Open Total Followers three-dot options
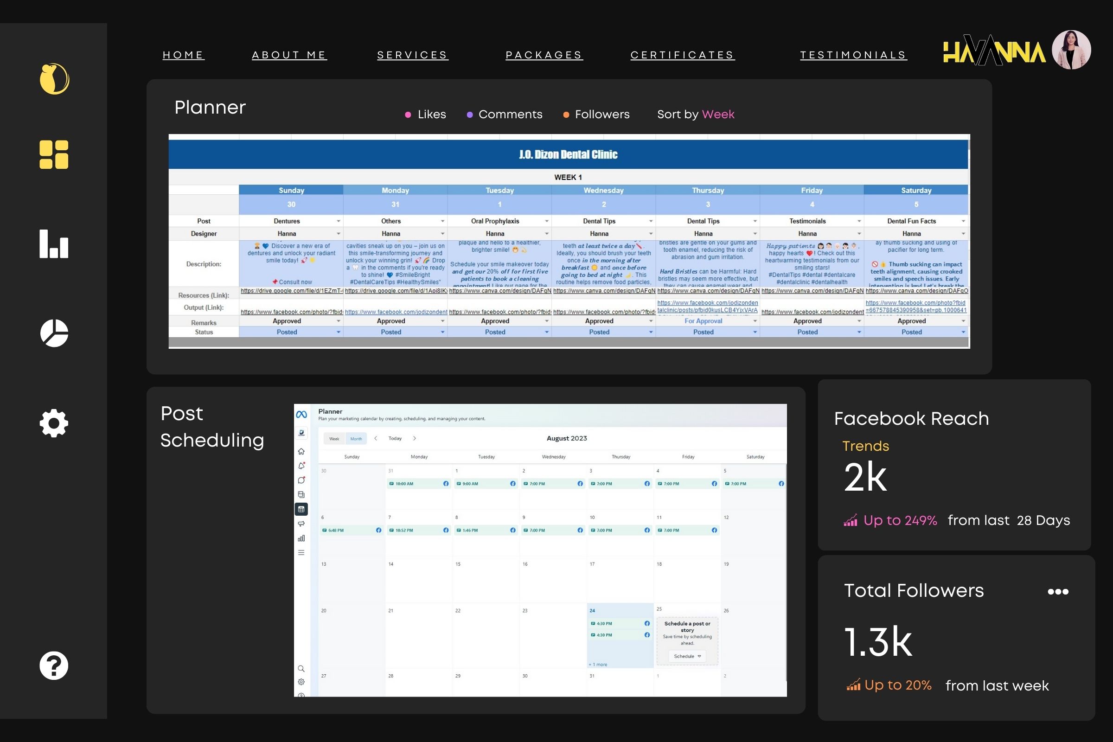Image resolution: width=1113 pixels, height=742 pixels. click(1058, 592)
